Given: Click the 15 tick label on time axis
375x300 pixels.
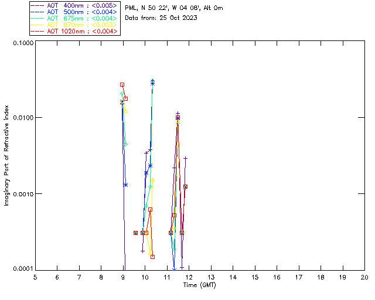Looking at the screenshot, I should point(255,277).
